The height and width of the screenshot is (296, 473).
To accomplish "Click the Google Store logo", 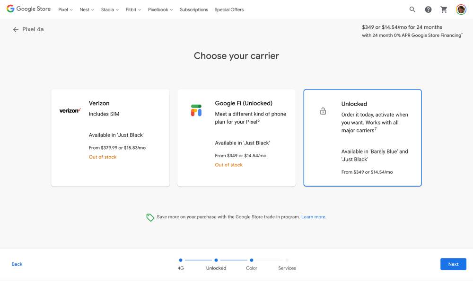I will point(29,9).
